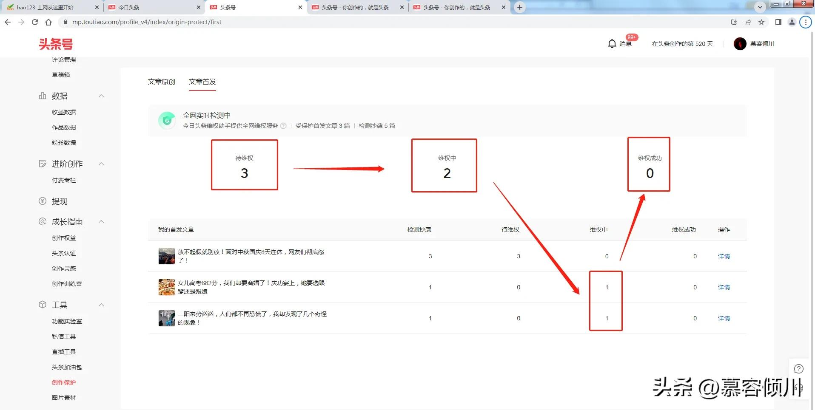Collapse the 成长指南 section chevron

point(101,221)
